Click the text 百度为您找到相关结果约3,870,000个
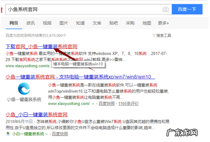Image resolution: width=210 pixels, height=142 pixels. 36,36
